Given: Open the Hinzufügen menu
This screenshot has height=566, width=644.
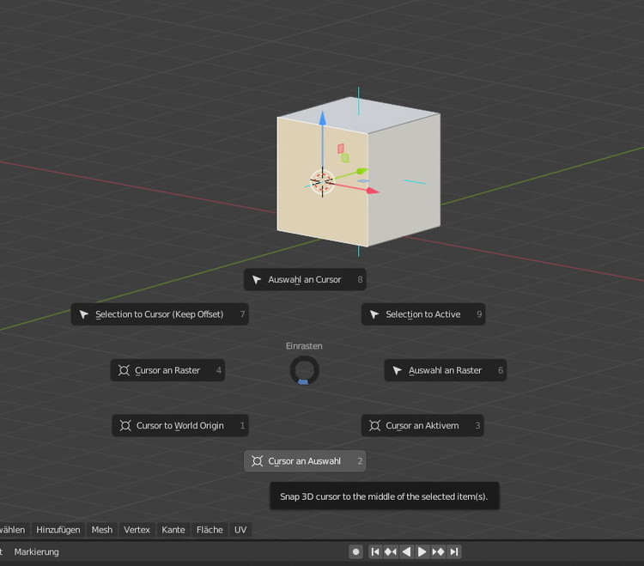Looking at the screenshot, I should point(58,530).
